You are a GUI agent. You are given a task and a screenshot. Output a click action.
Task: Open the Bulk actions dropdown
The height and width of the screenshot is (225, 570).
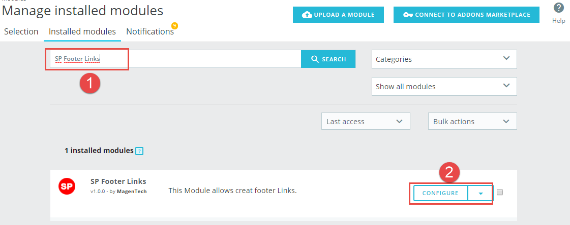472,122
